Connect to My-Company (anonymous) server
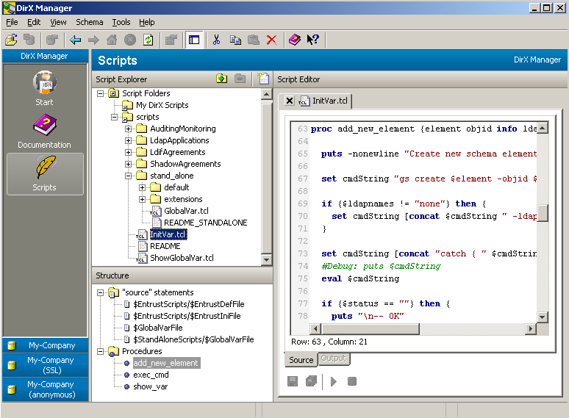This screenshot has width=569, height=418. [x=45, y=389]
